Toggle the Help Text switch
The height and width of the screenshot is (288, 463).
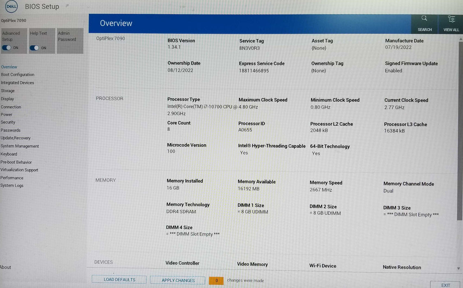(34, 48)
